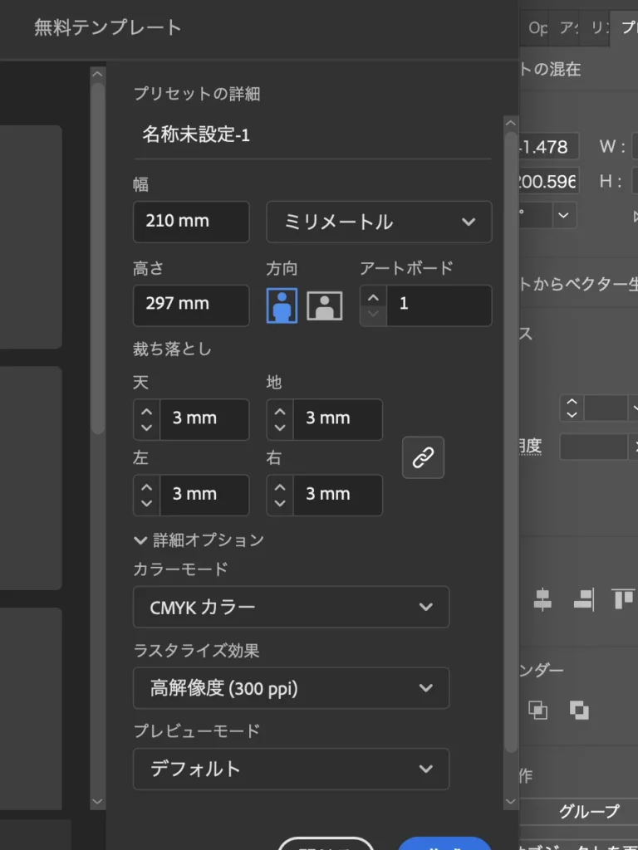The width and height of the screenshot is (638, 850).
Task: Open the デフォルト preview mode dropdown
Action: pos(291,769)
